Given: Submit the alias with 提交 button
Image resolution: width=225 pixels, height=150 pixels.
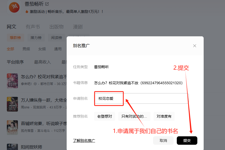Looking at the screenshot, I should click(x=187, y=141).
